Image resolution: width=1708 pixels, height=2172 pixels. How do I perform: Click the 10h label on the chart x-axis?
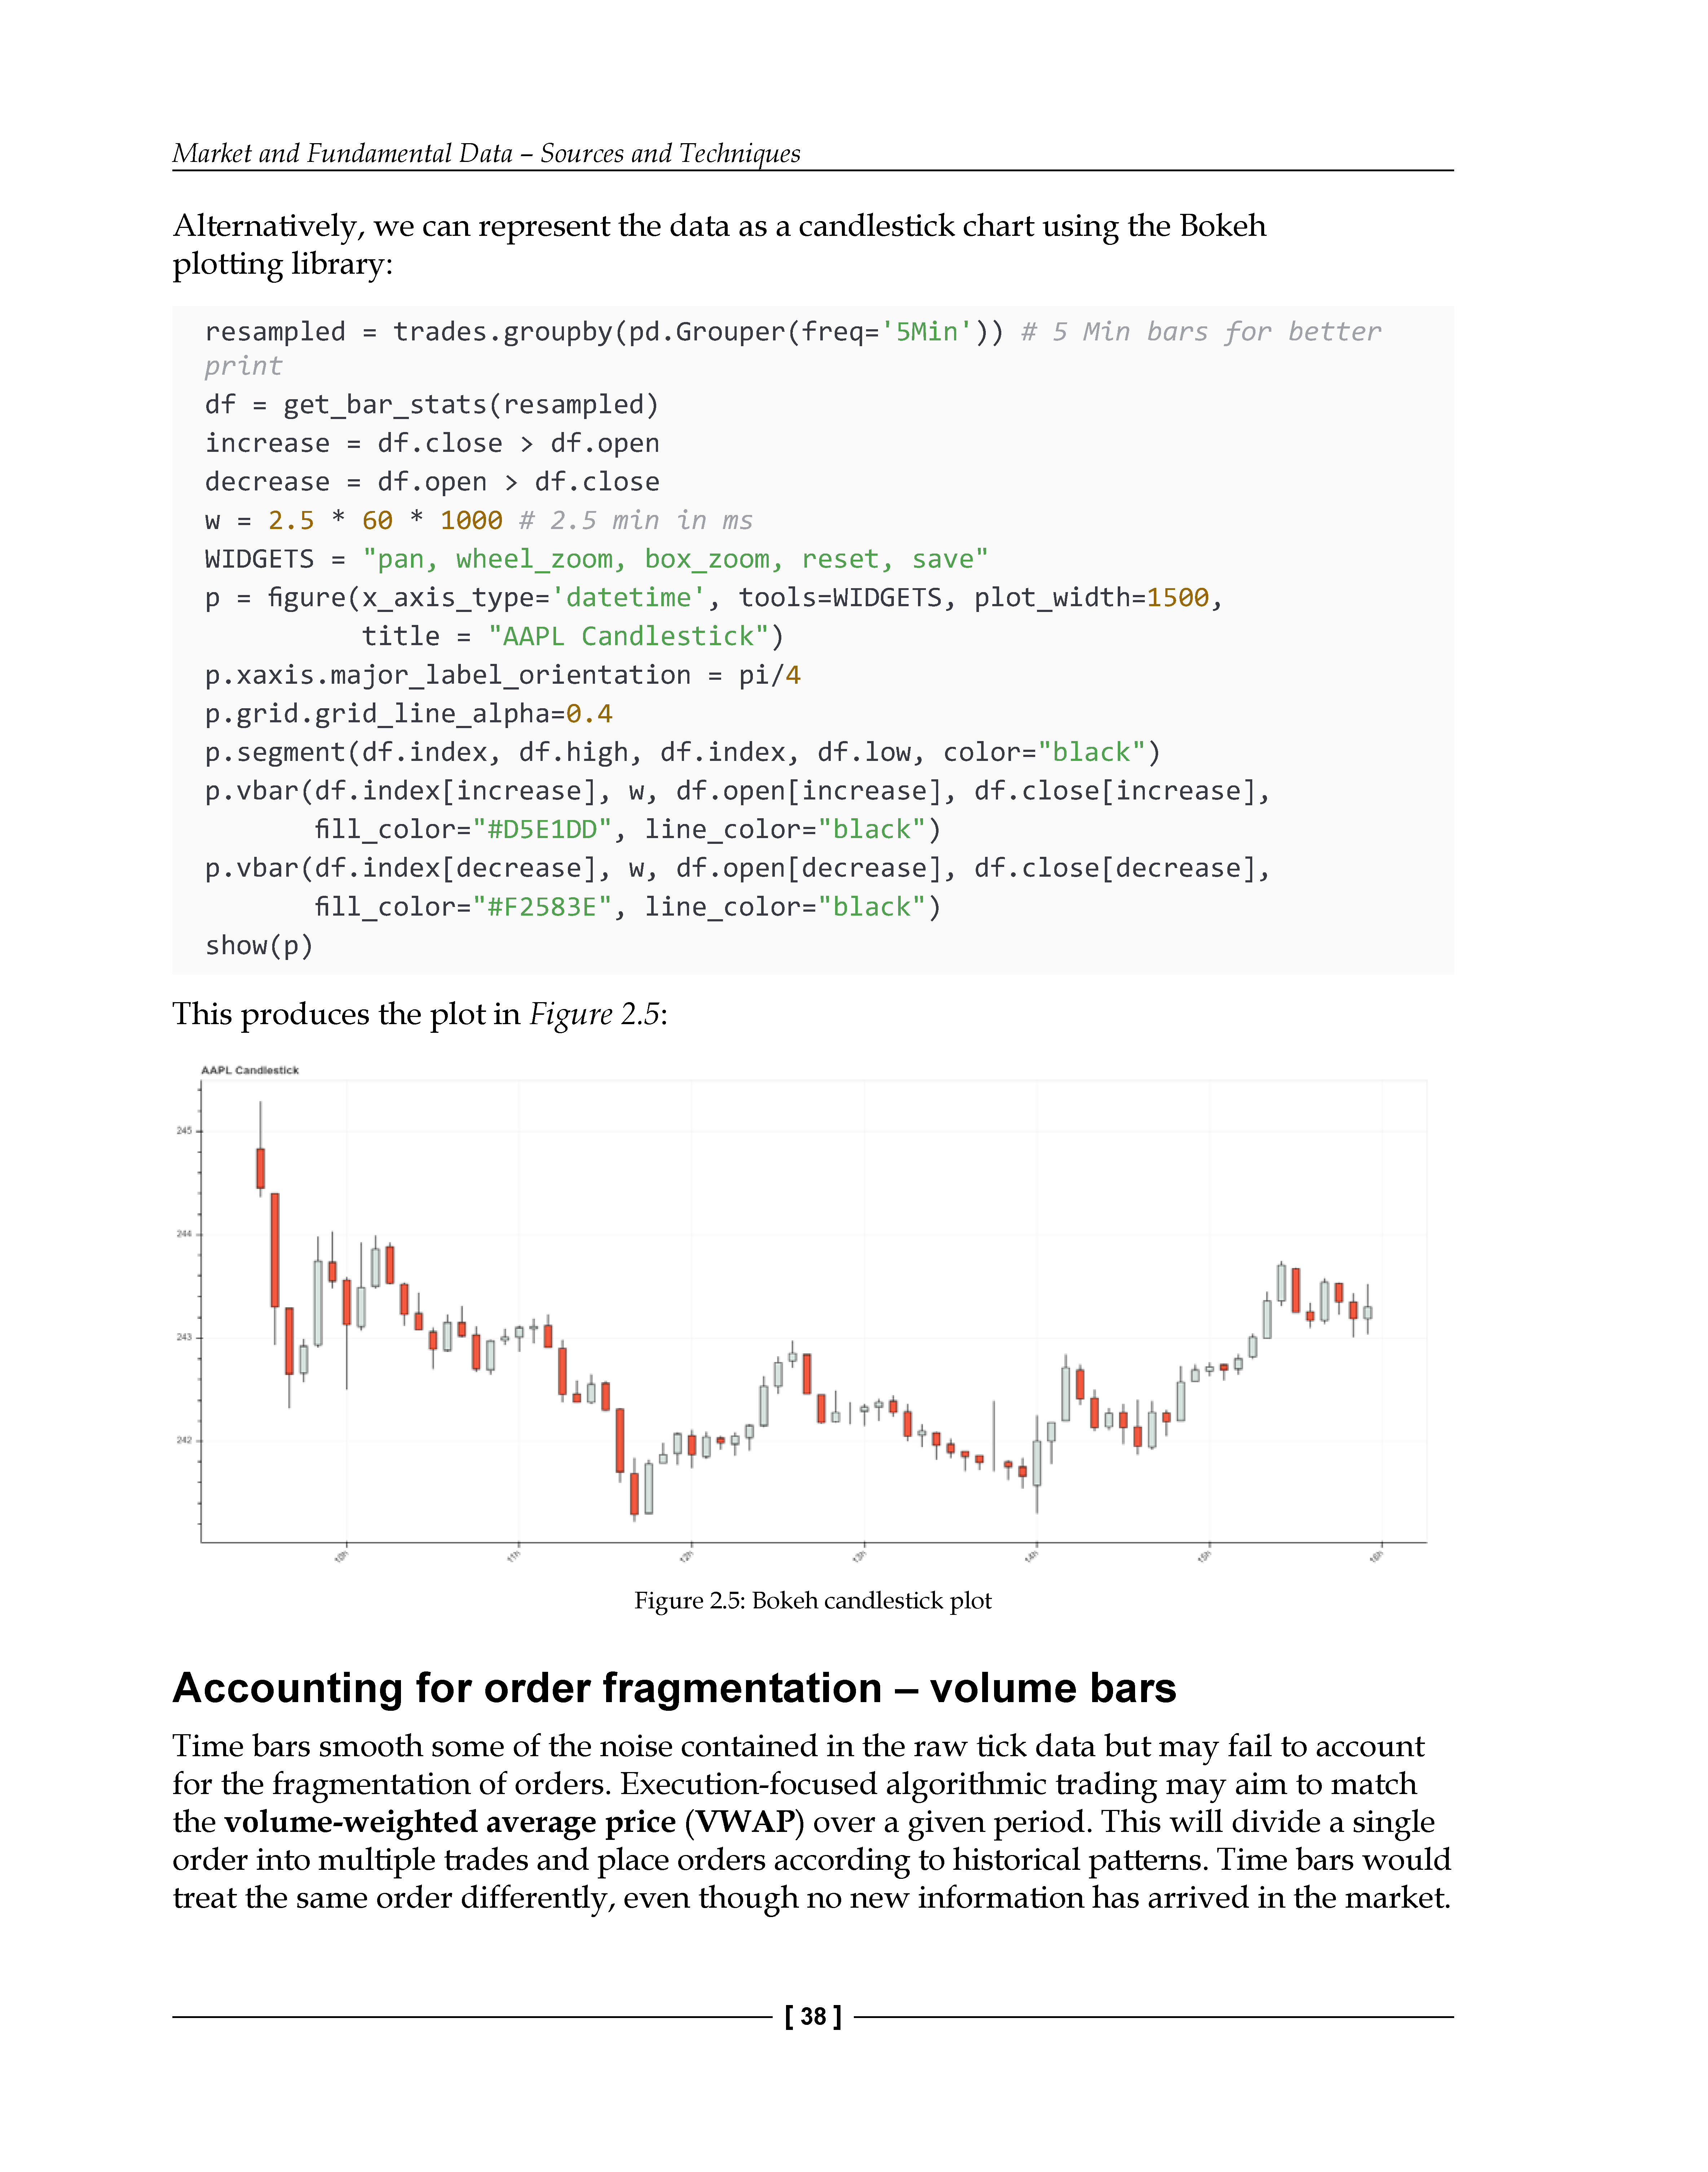pyautogui.click(x=341, y=1557)
